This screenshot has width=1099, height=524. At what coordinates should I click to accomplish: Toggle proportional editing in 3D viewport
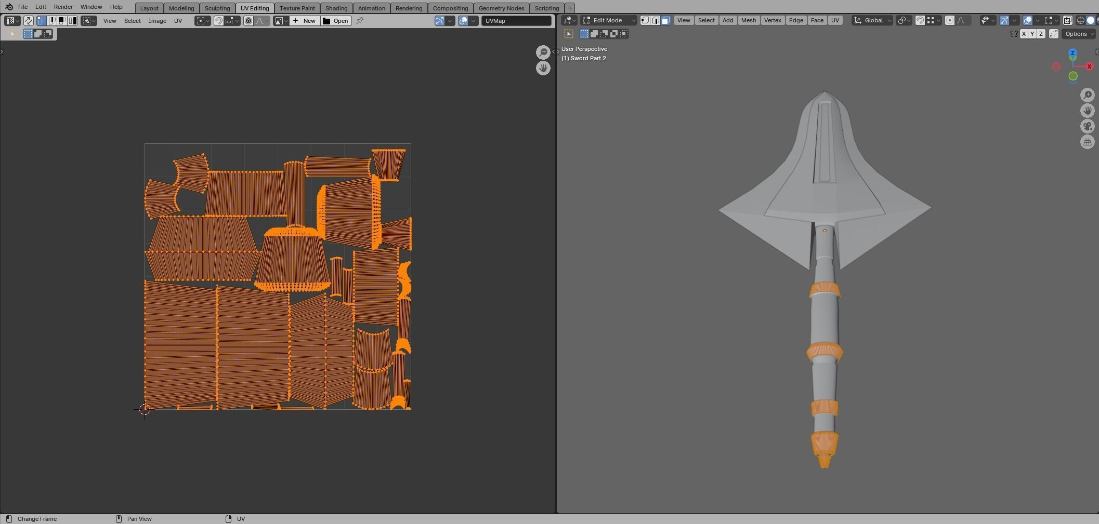tap(950, 20)
